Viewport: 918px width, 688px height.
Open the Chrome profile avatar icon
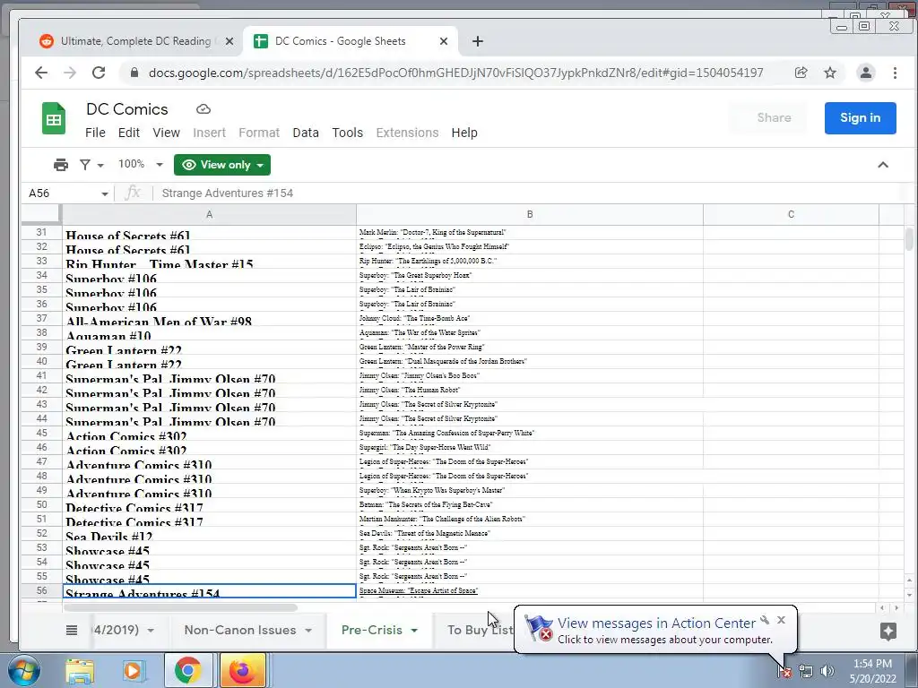(x=866, y=73)
